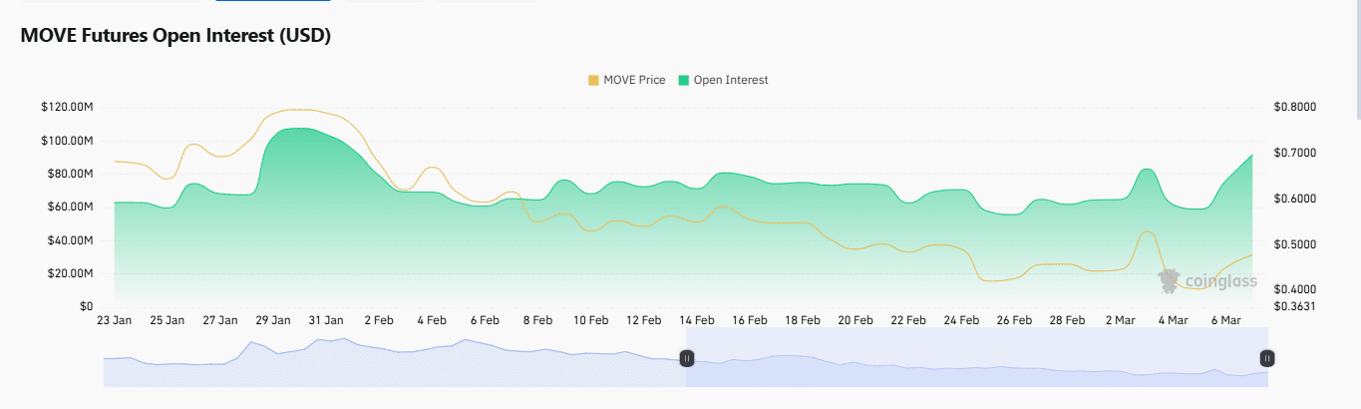Click the 14 Feb date label
This screenshot has height=409, width=1361.
click(x=697, y=321)
